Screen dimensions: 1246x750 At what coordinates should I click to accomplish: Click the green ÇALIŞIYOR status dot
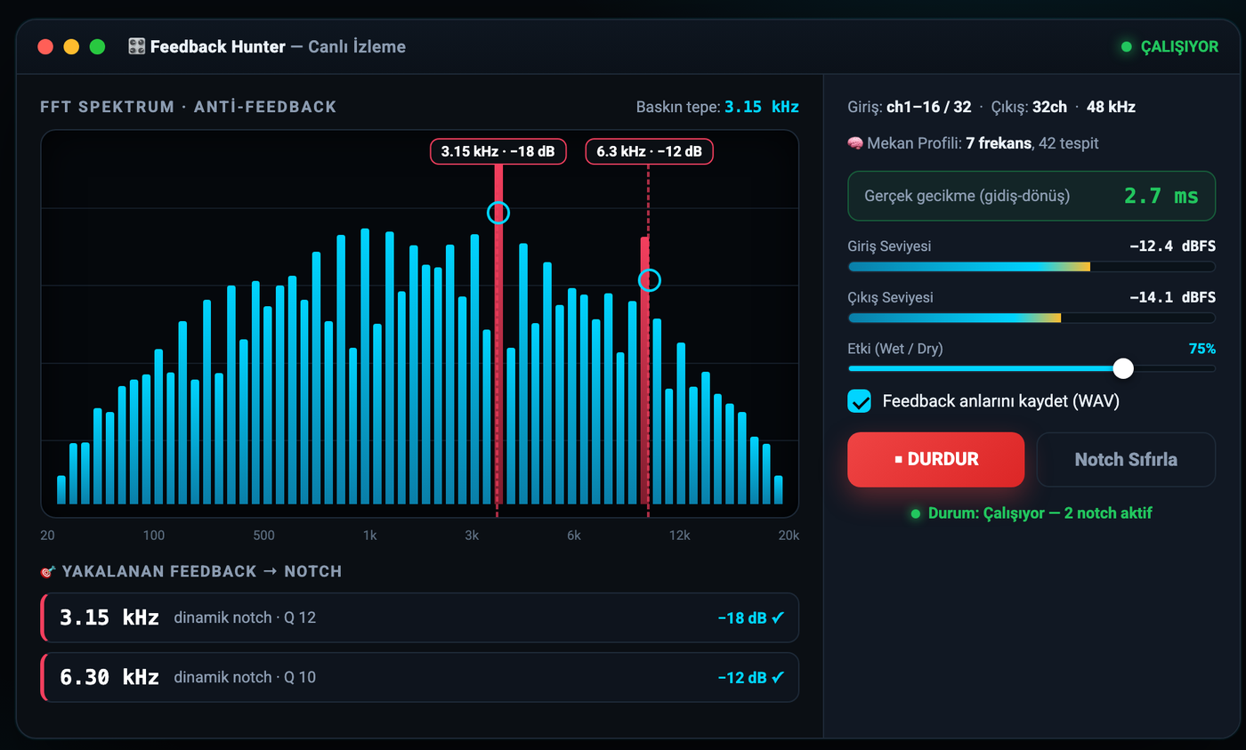coord(1127,47)
